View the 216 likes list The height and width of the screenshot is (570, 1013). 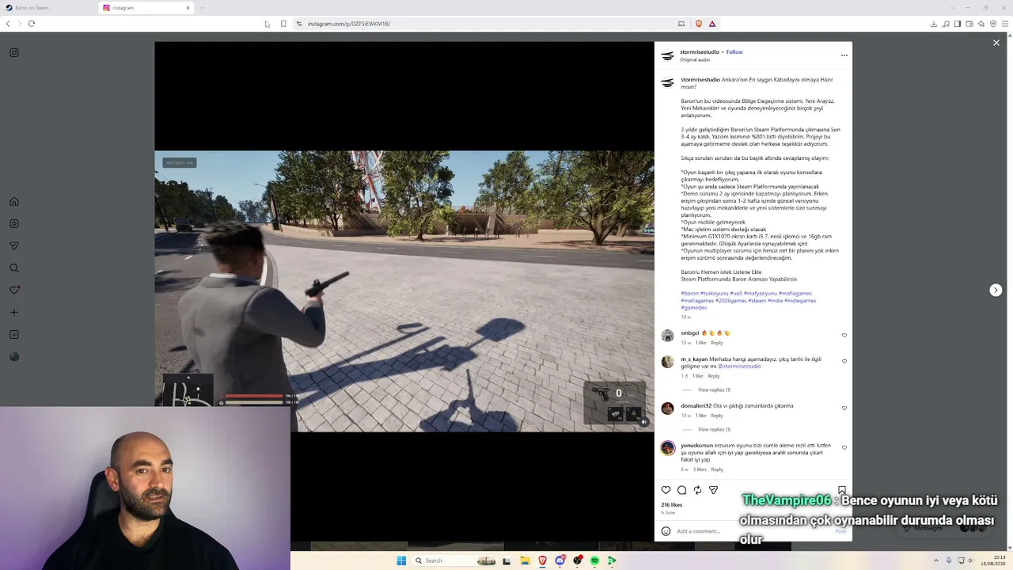coord(671,505)
